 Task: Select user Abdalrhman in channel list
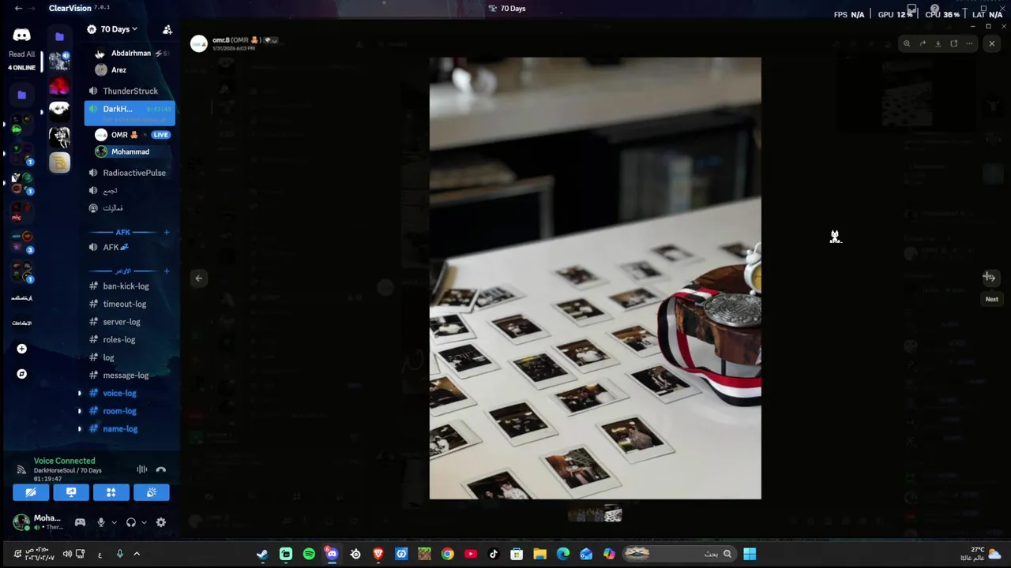[x=130, y=53]
